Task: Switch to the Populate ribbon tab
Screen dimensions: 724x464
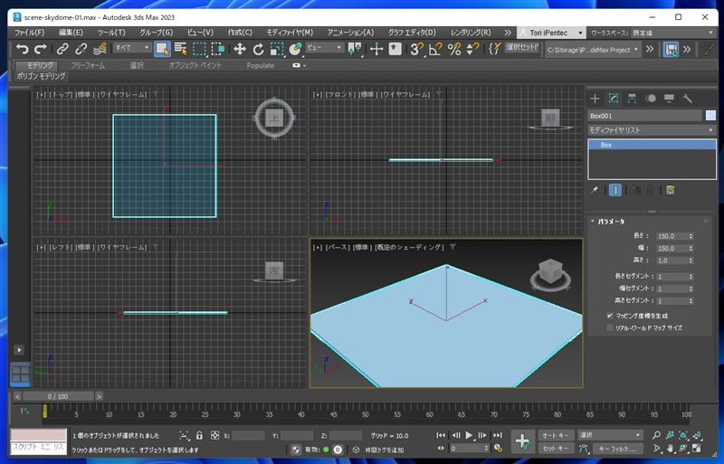Action: coord(261,65)
